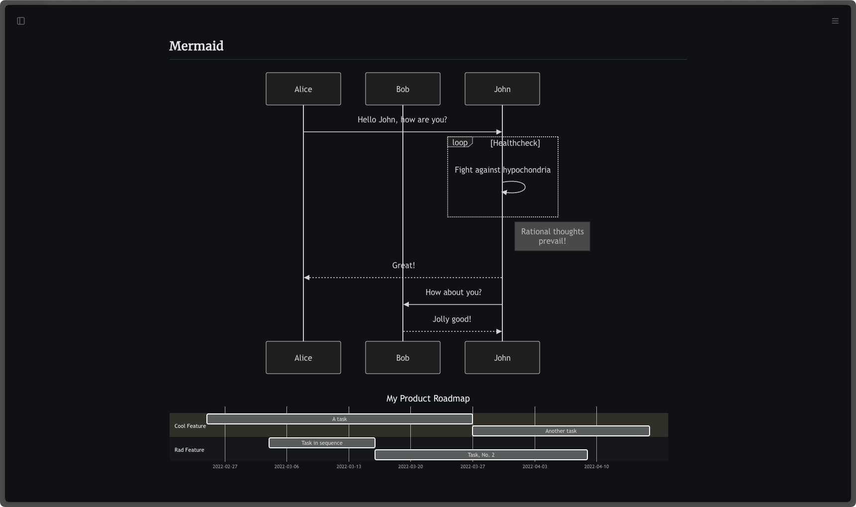The width and height of the screenshot is (856, 507).
Task: Select the 'A task' Gantt bar
Action: [x=339, y=419]
